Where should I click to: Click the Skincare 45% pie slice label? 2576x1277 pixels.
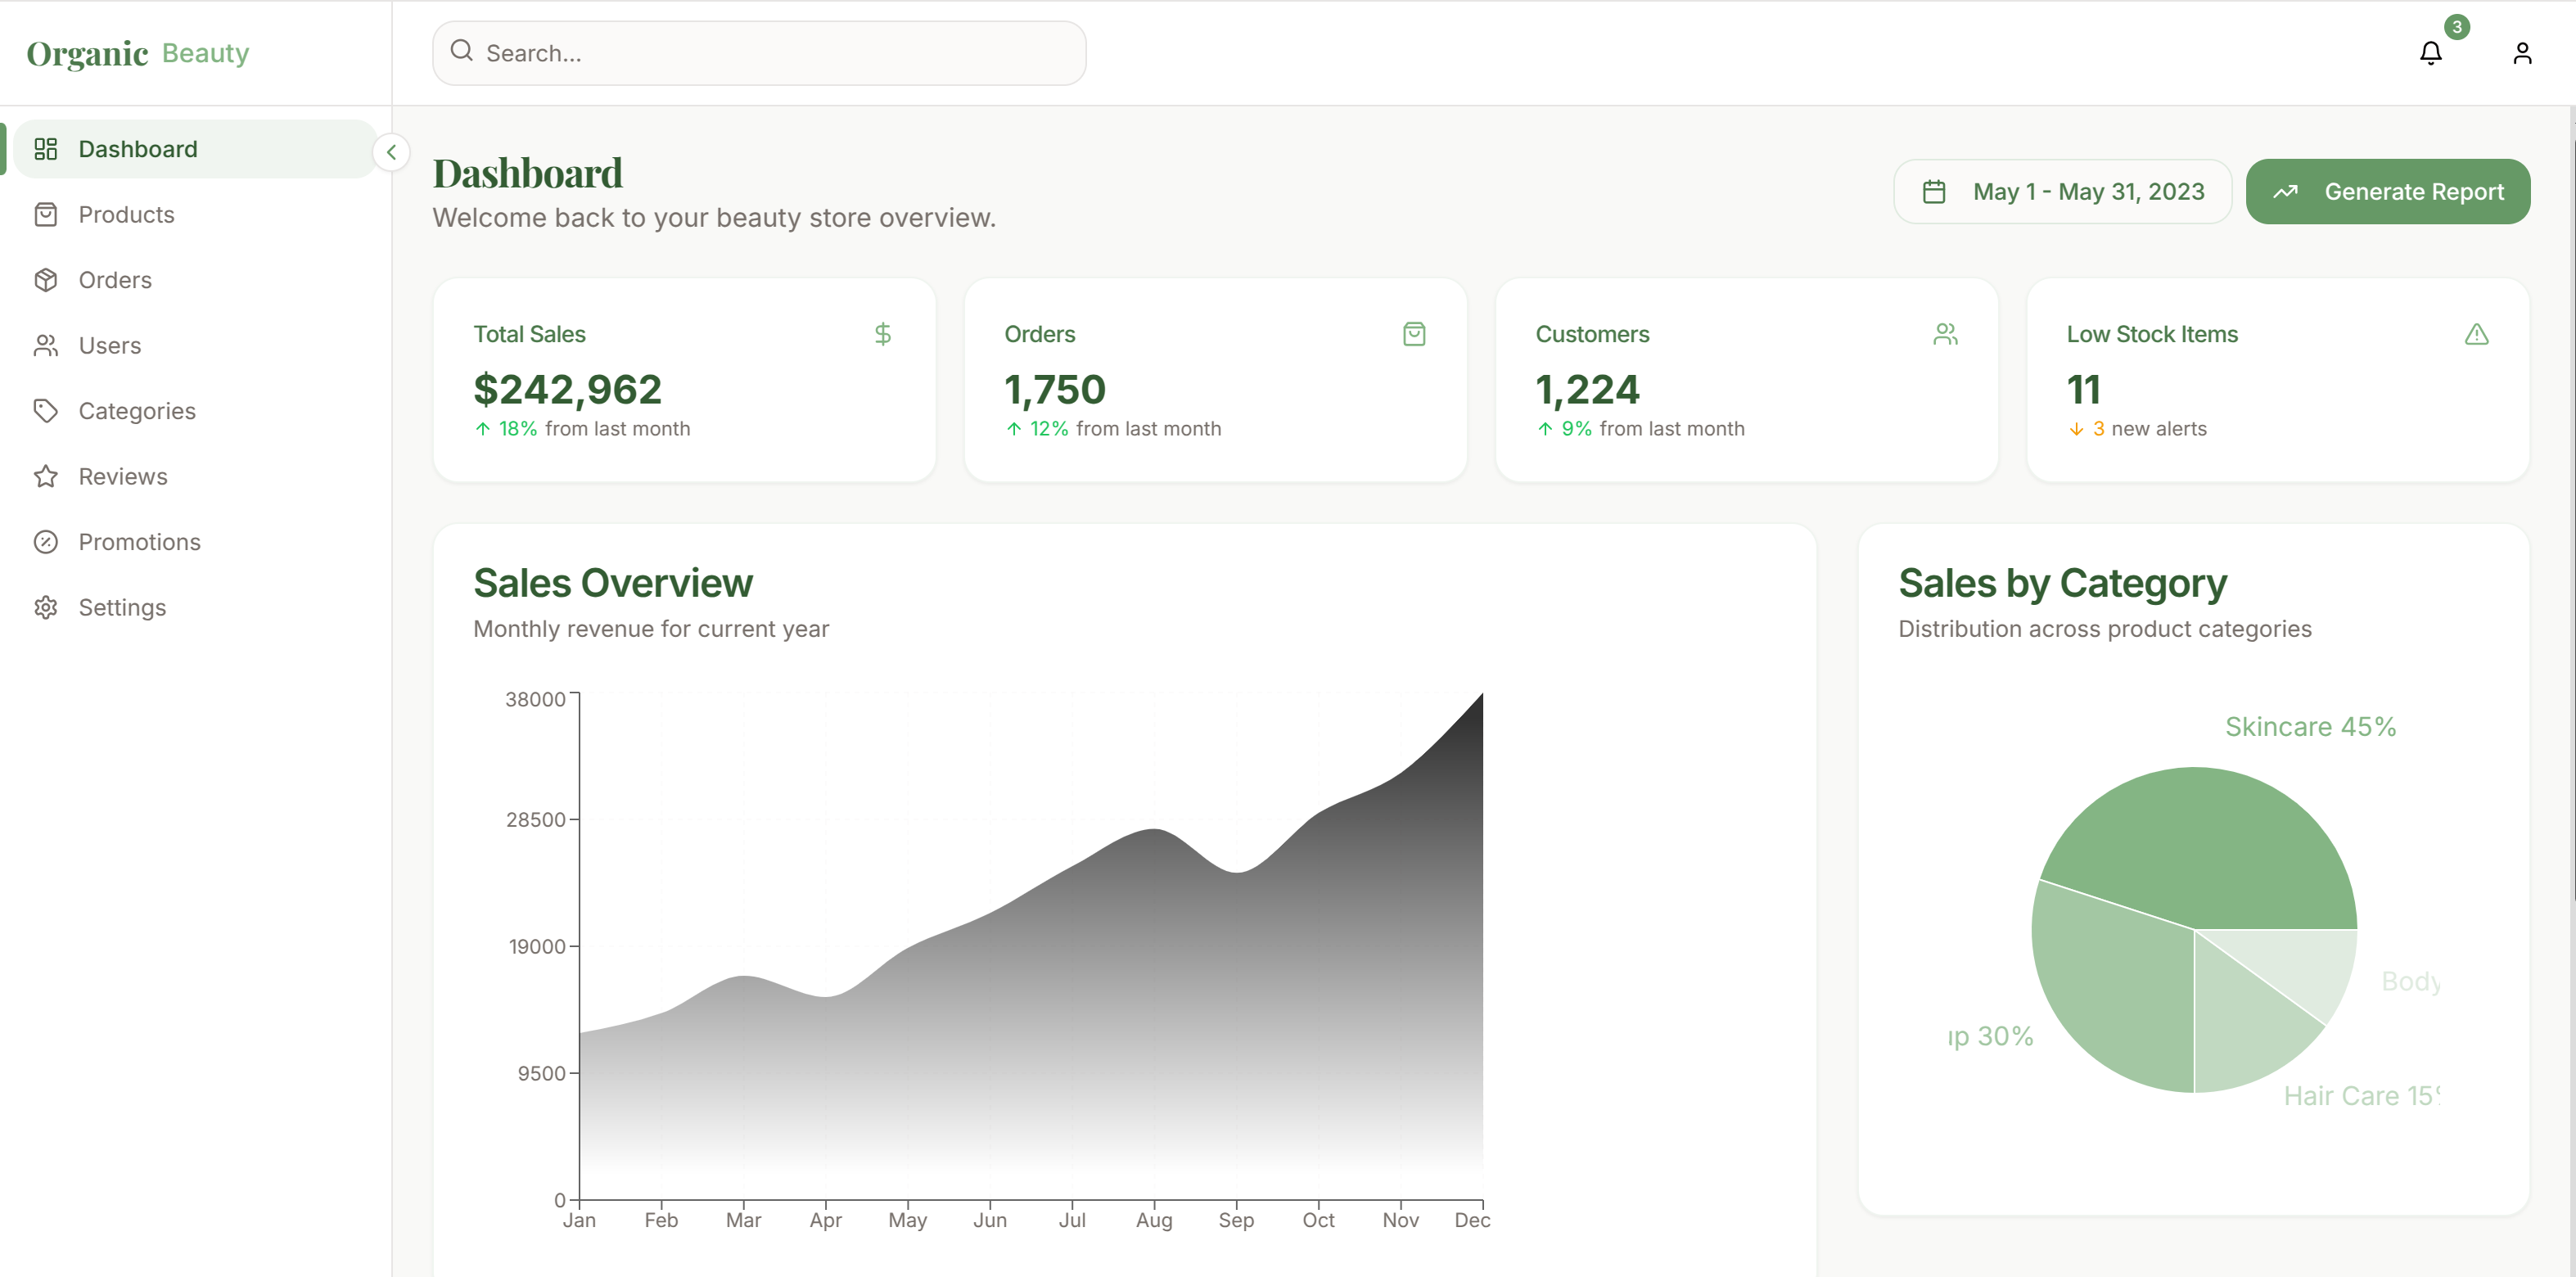(2310, 727)
